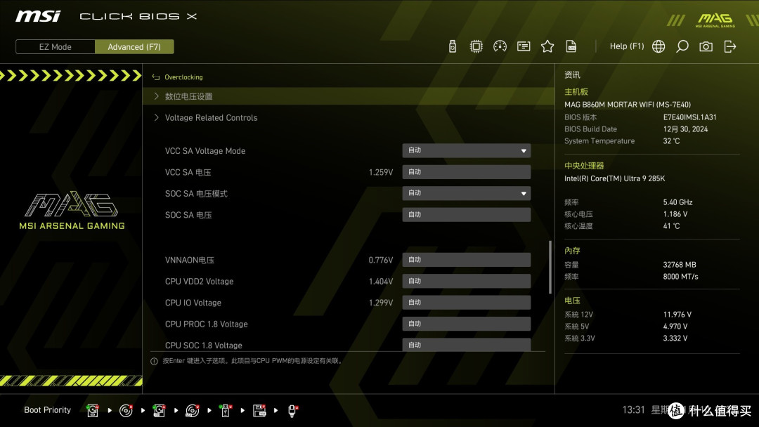Click the 1.299V CPU IO reading

point(380,303)
